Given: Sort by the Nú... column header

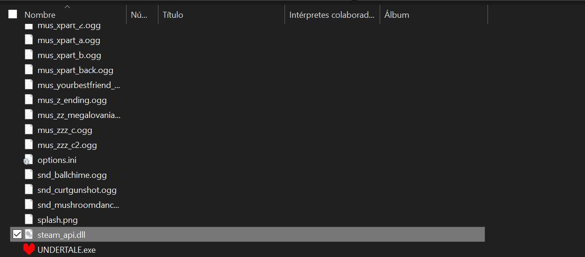Looking at the screenshot, I should [139, 15].
